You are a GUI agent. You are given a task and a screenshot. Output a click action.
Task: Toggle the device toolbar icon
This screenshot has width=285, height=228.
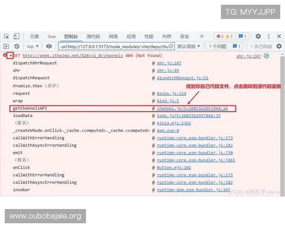[x=16, y=37]
